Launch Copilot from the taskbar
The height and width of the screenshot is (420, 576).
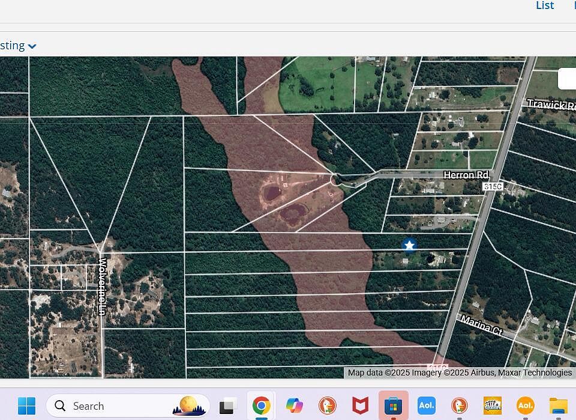click(294, 406)
